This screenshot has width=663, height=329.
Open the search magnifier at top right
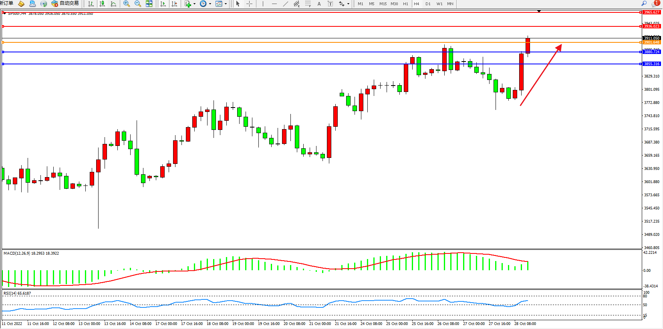click(x=644, y=4)
